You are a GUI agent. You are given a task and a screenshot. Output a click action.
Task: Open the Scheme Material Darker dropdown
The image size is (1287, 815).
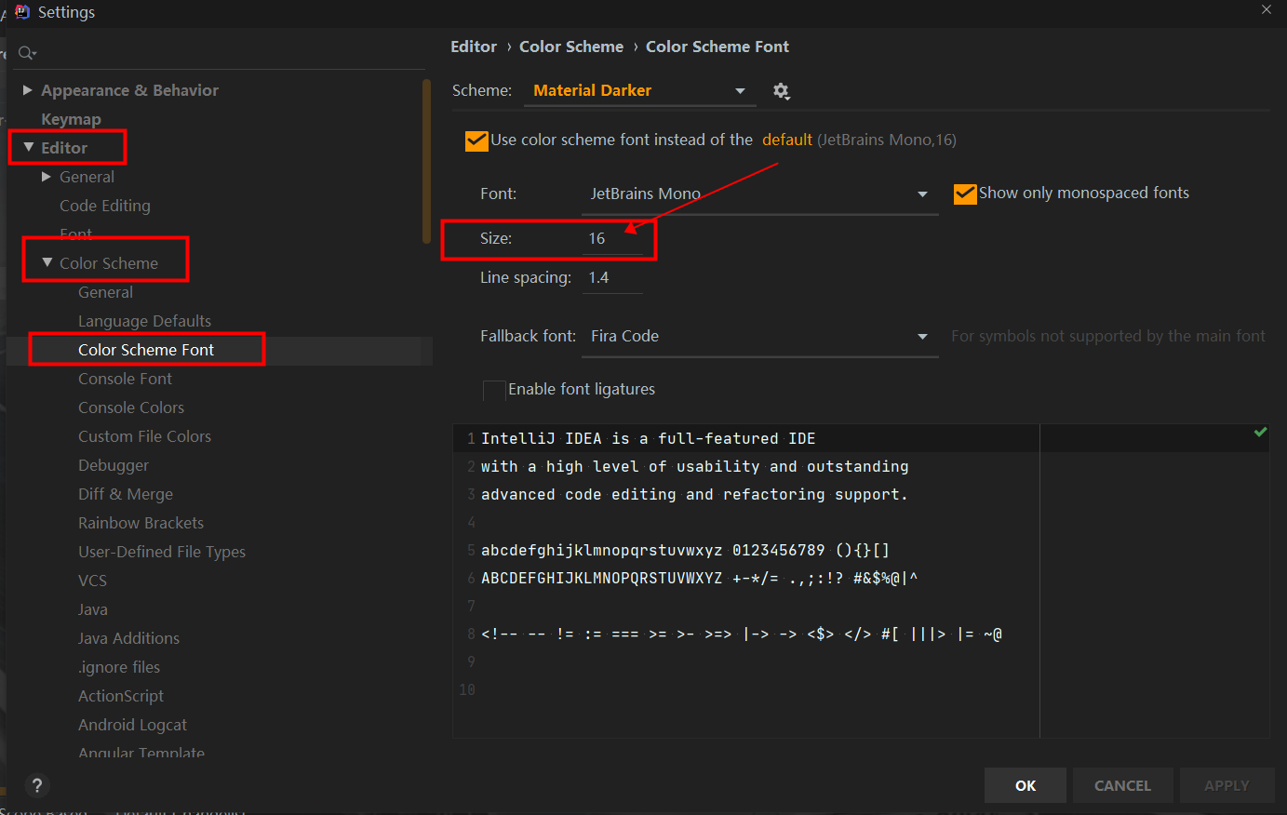coord(639,91)
